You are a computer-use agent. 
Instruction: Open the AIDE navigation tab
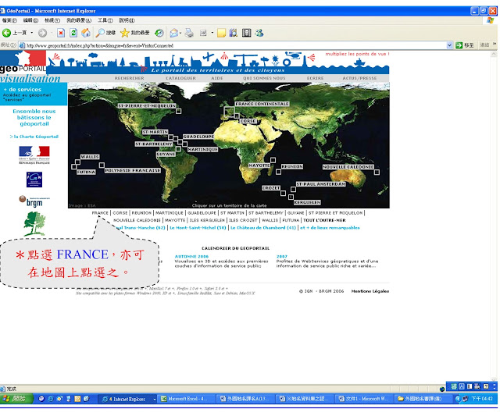[217, 78]
